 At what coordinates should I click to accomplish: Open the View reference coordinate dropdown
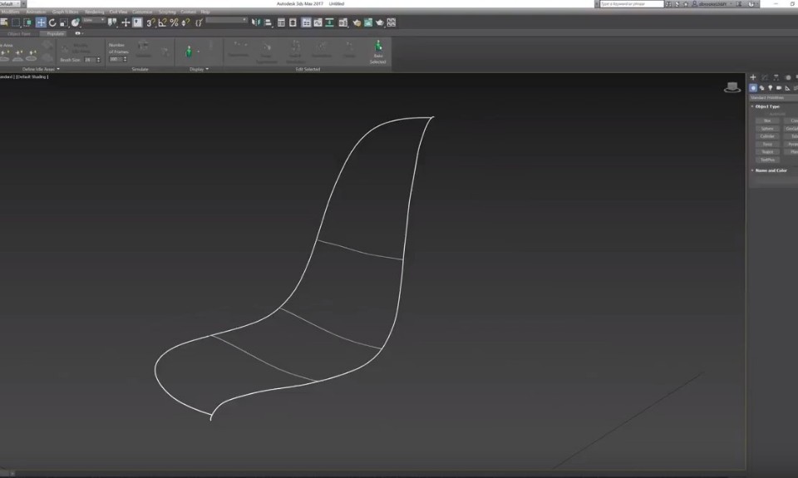point(94,20)
